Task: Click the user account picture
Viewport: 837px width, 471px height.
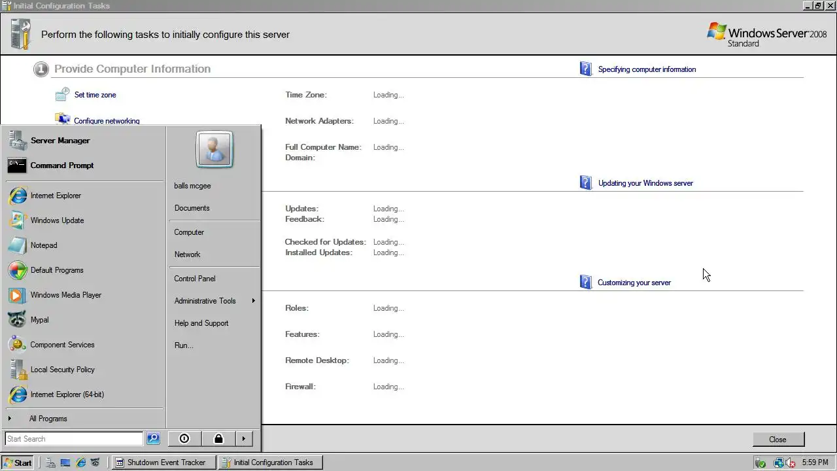Action: tap(214, 149)
